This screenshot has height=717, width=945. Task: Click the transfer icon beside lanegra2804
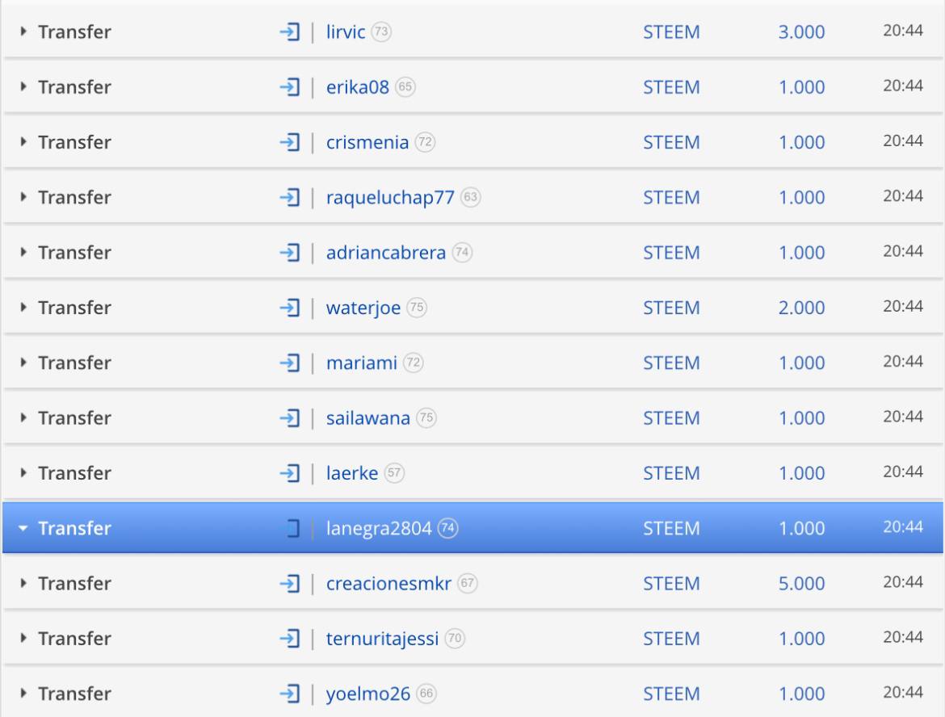(x=291, y=528)
